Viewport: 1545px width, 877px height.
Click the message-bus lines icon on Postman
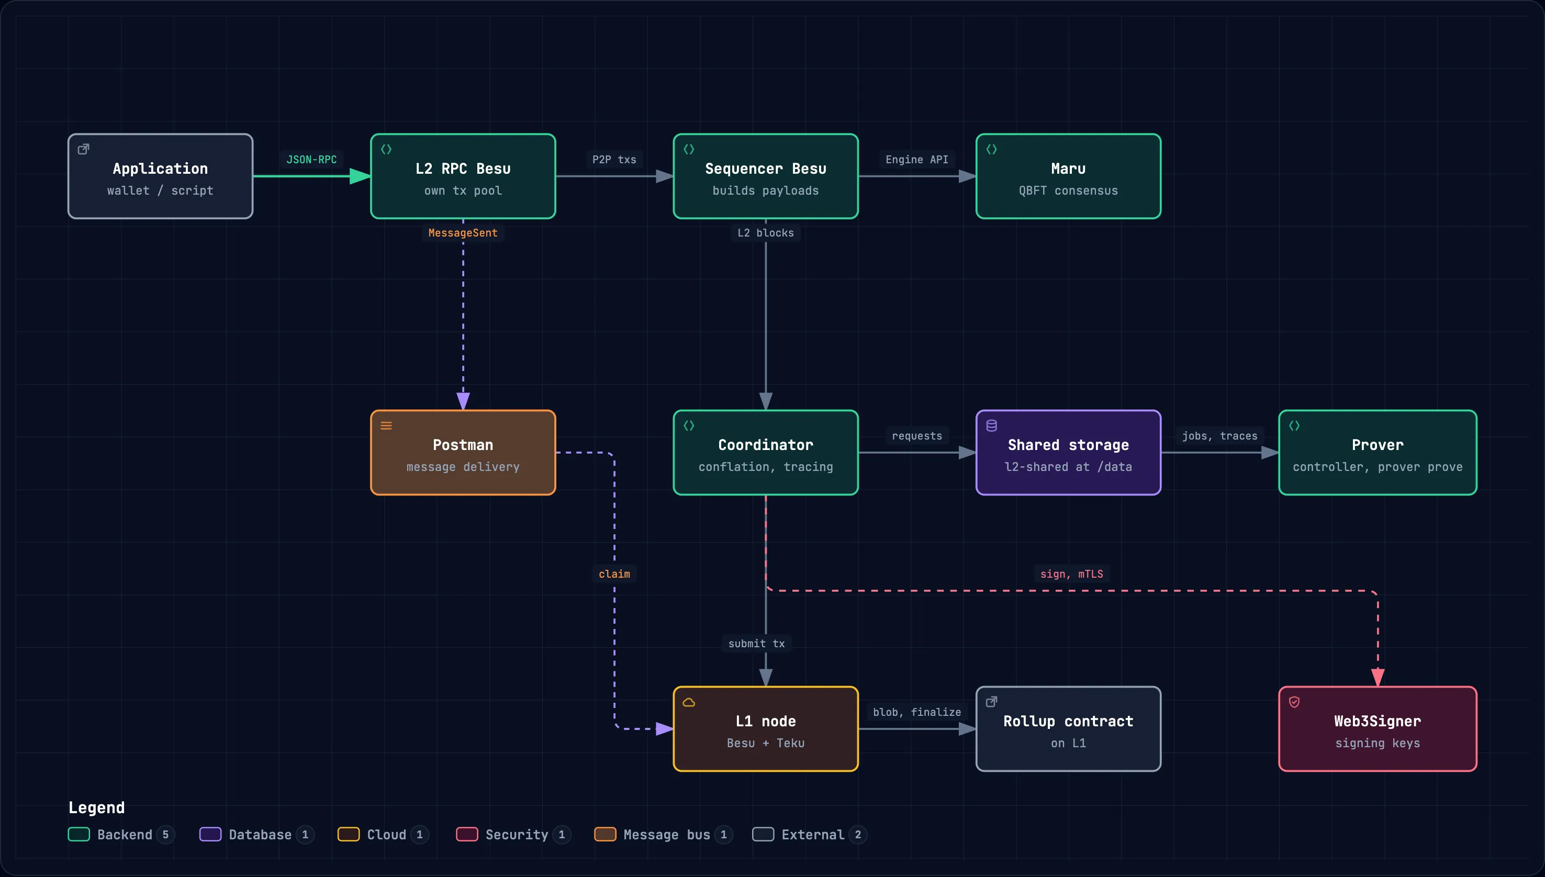pyautogui.click(x=386, y=425)
